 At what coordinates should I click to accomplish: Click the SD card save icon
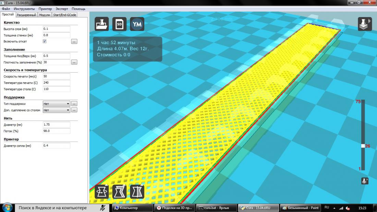119,24
